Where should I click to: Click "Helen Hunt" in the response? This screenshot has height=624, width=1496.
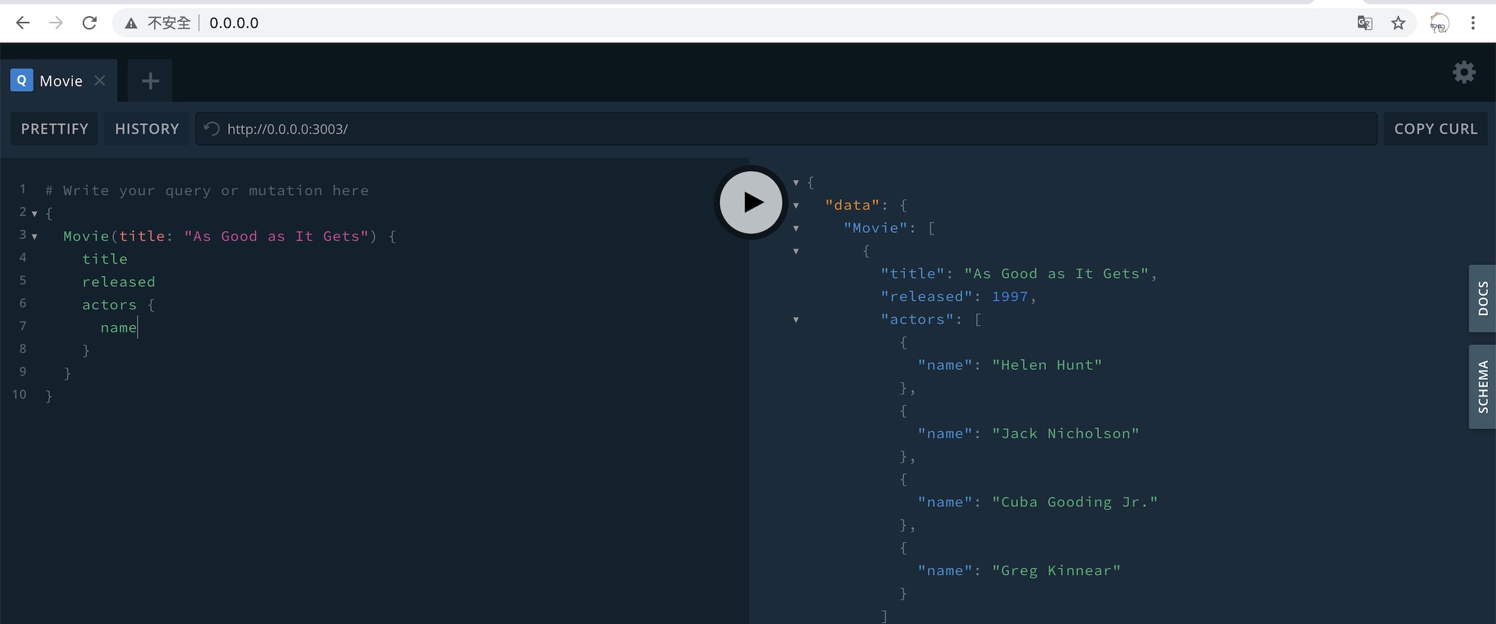pyautogui.click(x=1047, y=366)
